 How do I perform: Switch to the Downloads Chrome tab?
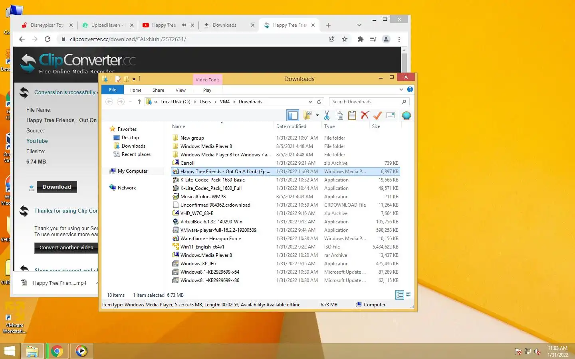click(229, 25)
